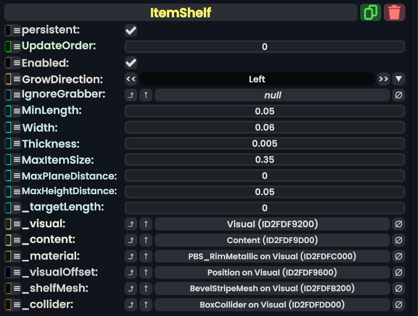The width and height of the screenshot is (418, 316).
Task: Click the red trash delete icon
Action: [x=394, y=12]
